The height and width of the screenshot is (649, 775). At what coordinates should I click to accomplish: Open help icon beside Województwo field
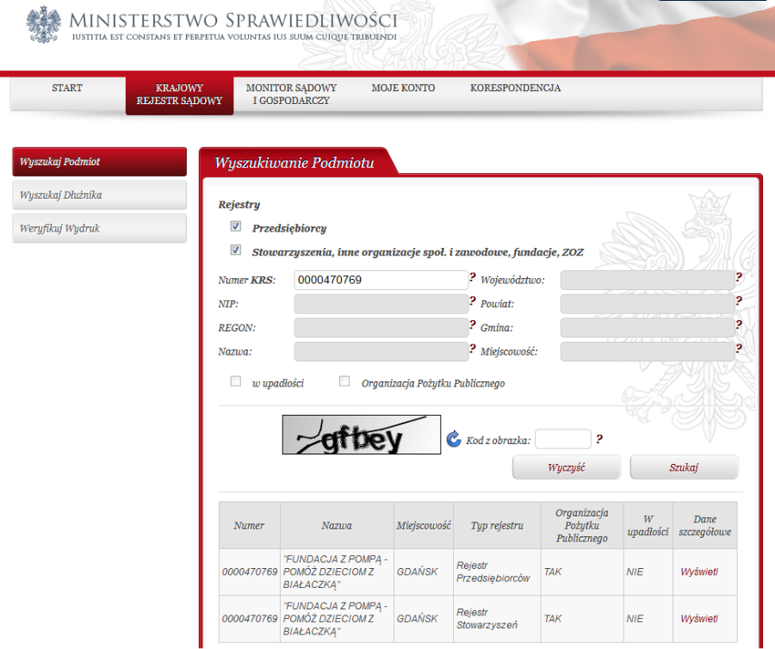(x=739, y=277)
